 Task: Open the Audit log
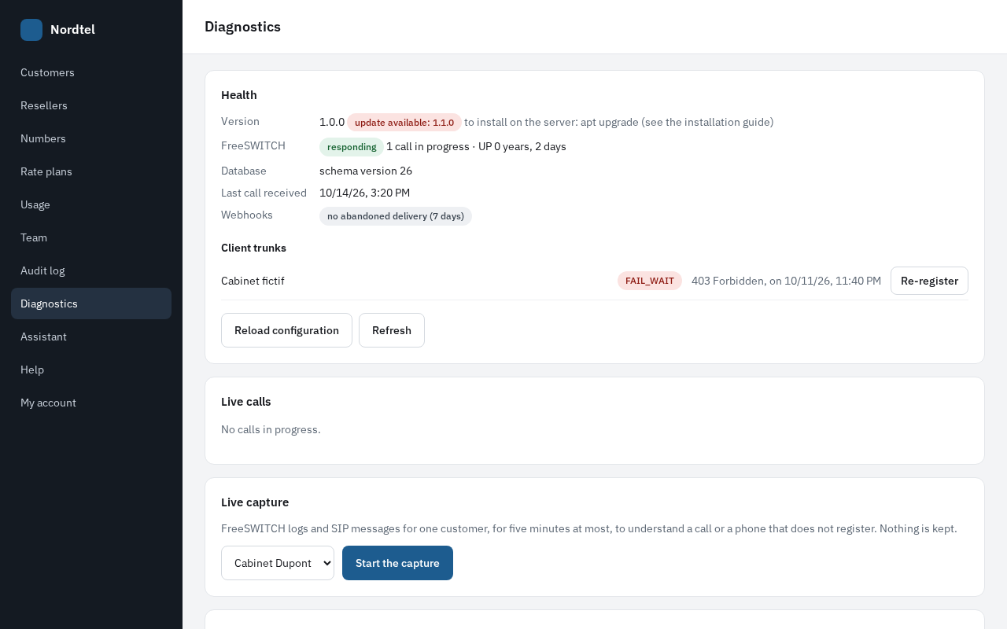pos(91,270)
